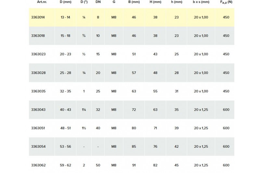Click the 59 - 62 diameter cell

pyautogui.click(x=66, y=165)
